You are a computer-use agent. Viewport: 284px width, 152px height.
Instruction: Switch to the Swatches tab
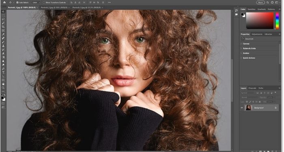[x=252, y=9]
